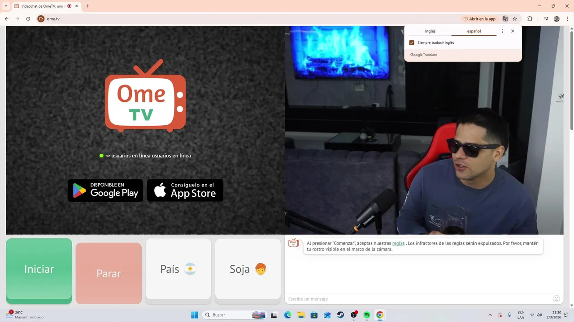Viewport: 574px width, 322px height.
Task: Click the OmeTV avatar beside the chat message
Action: click(293, 243)
